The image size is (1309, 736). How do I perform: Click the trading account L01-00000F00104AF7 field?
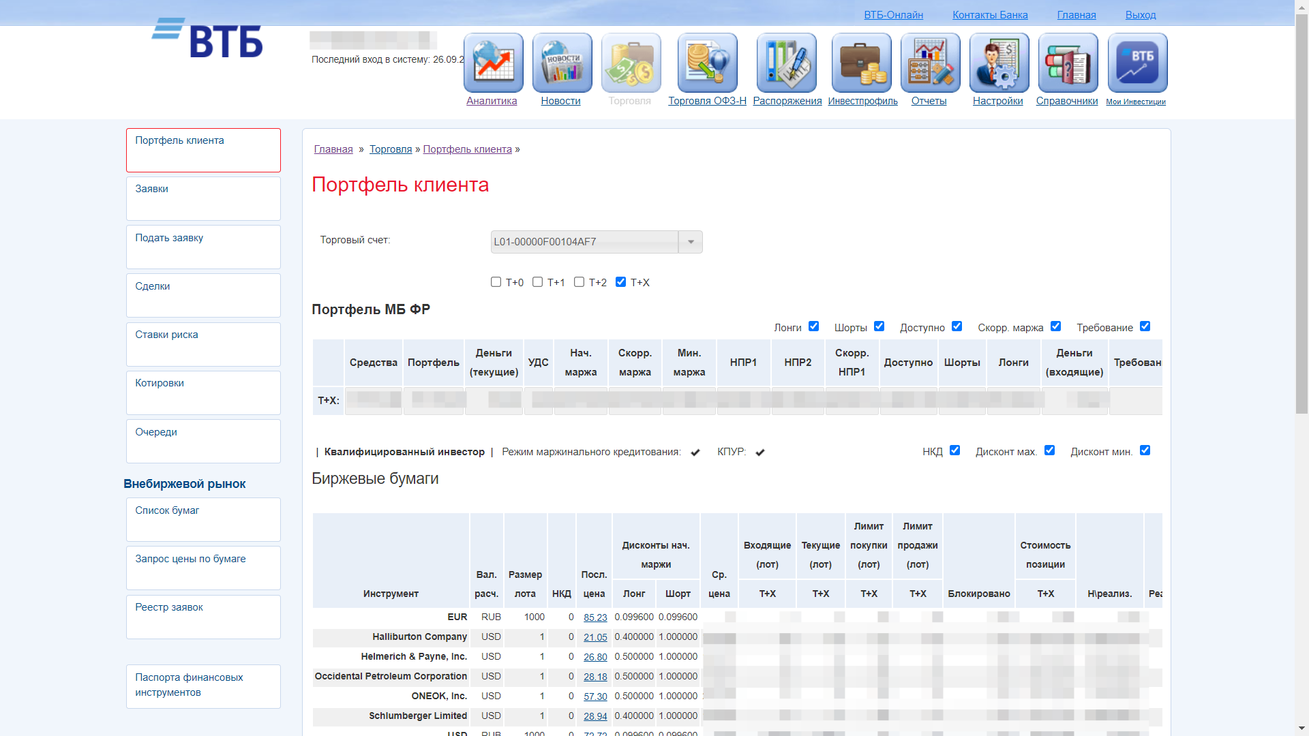(584, 242)
